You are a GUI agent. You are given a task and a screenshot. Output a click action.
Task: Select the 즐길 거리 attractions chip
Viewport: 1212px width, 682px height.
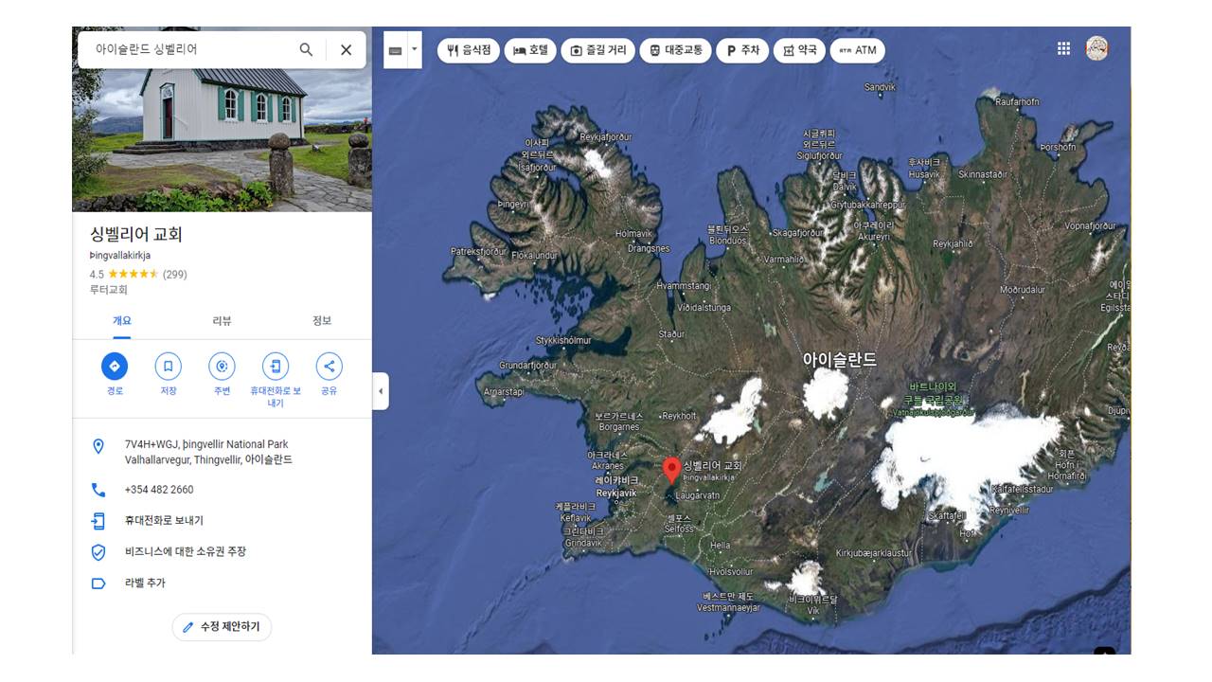click(597, 50)
